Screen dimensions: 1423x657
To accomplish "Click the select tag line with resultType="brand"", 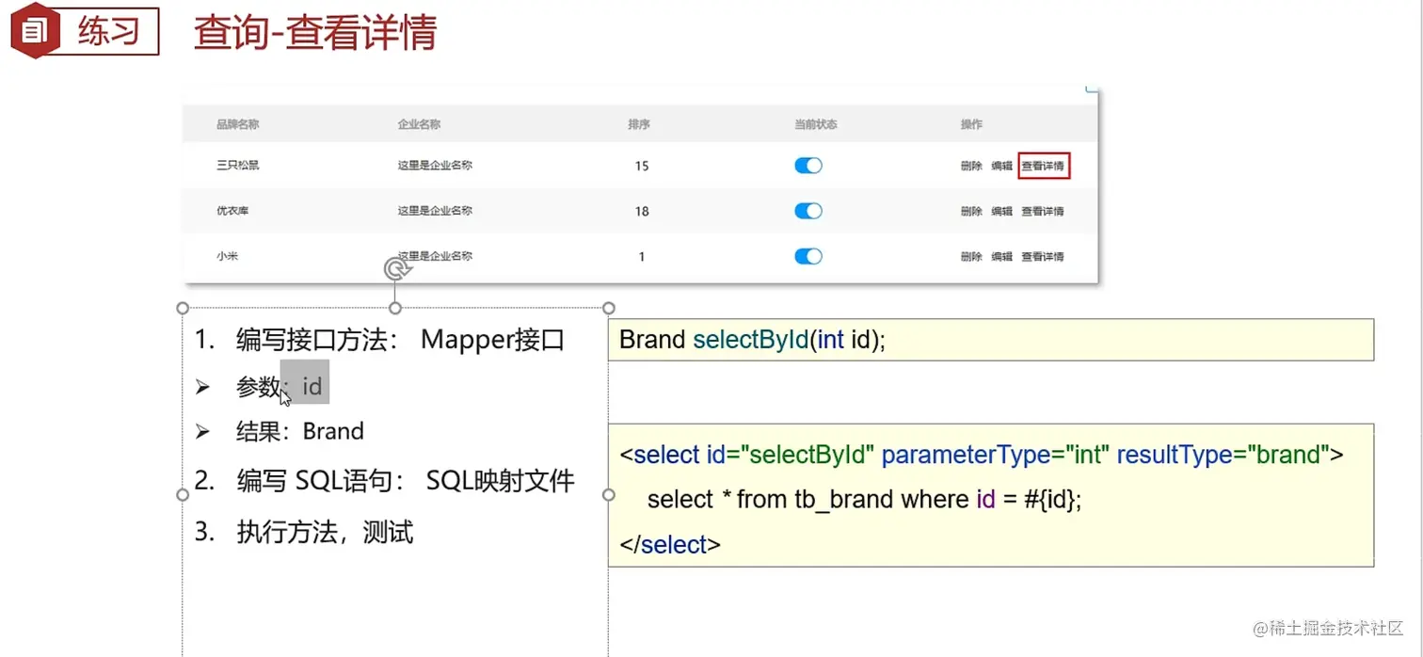I will coord(982,455).
